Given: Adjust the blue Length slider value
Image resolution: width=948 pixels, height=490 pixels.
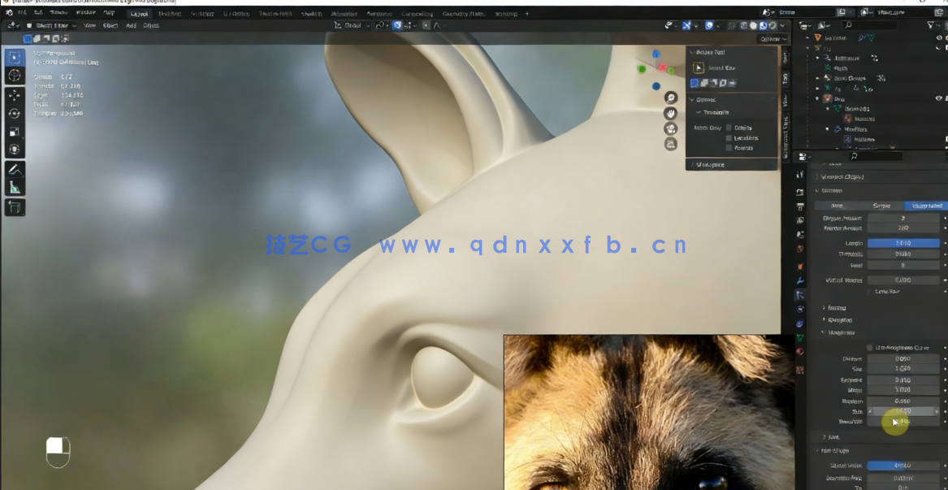Looking at the screenshot, I should (903, 243).
